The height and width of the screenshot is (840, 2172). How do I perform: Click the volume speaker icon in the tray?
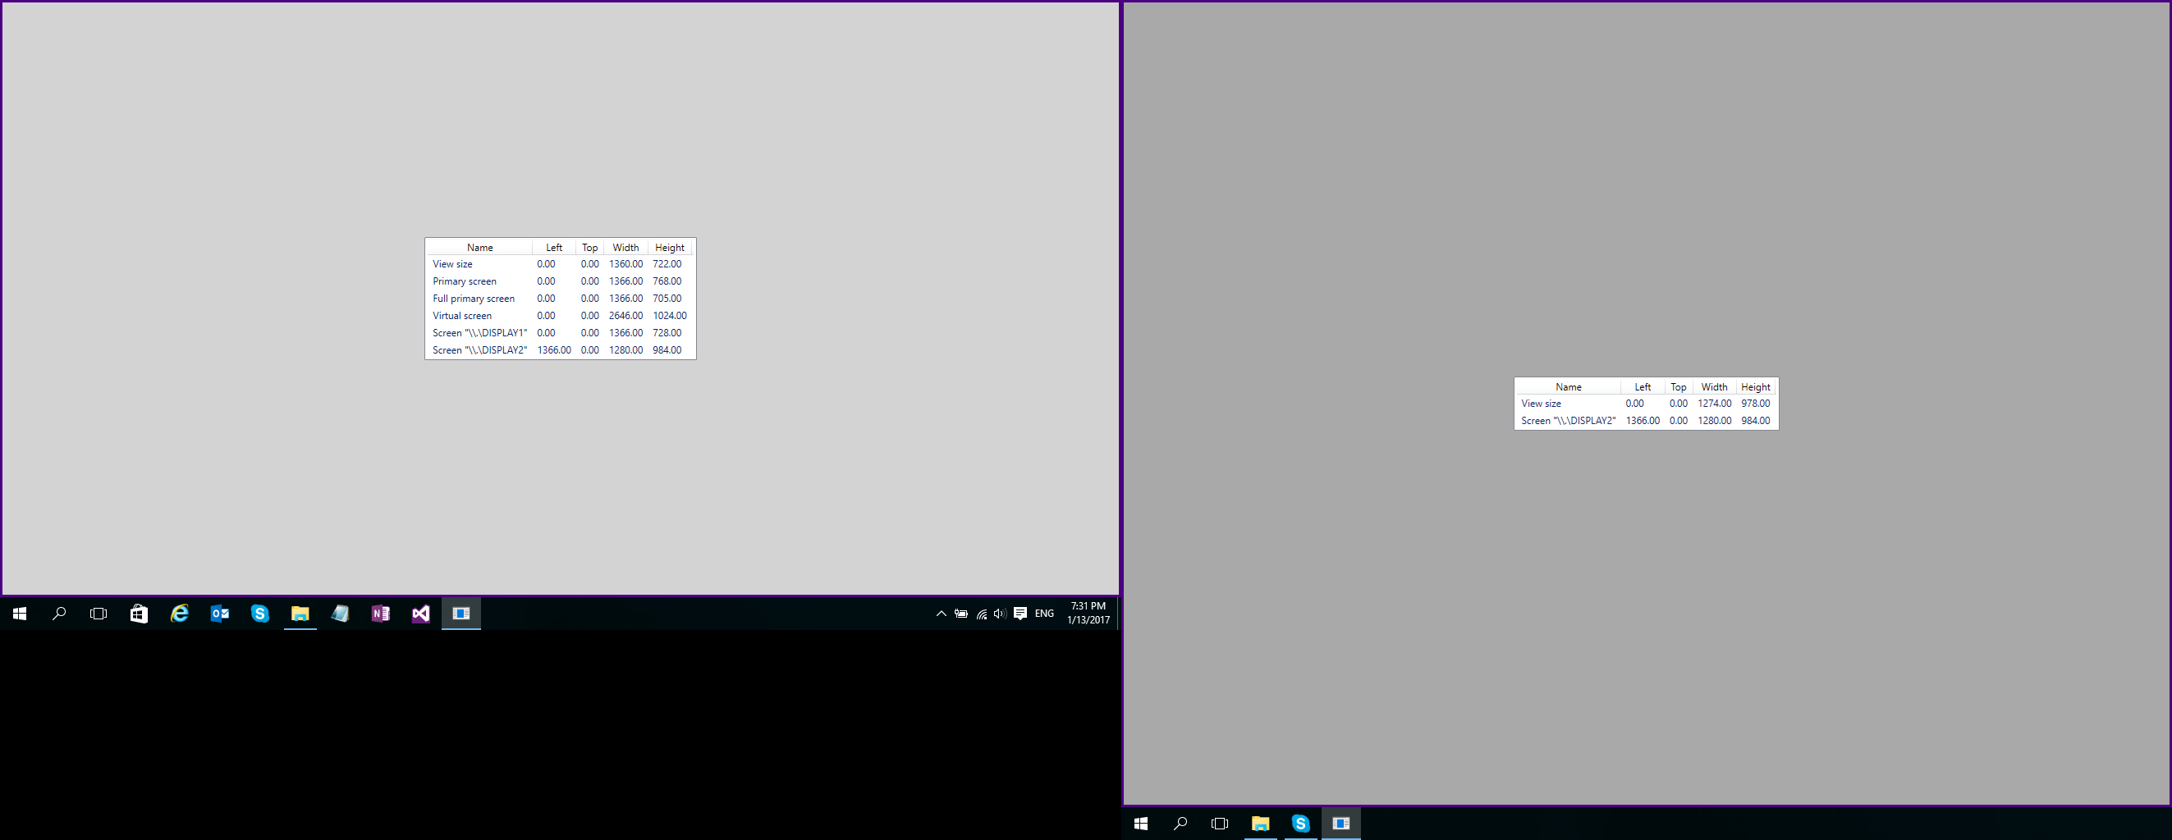(1000, 614)
